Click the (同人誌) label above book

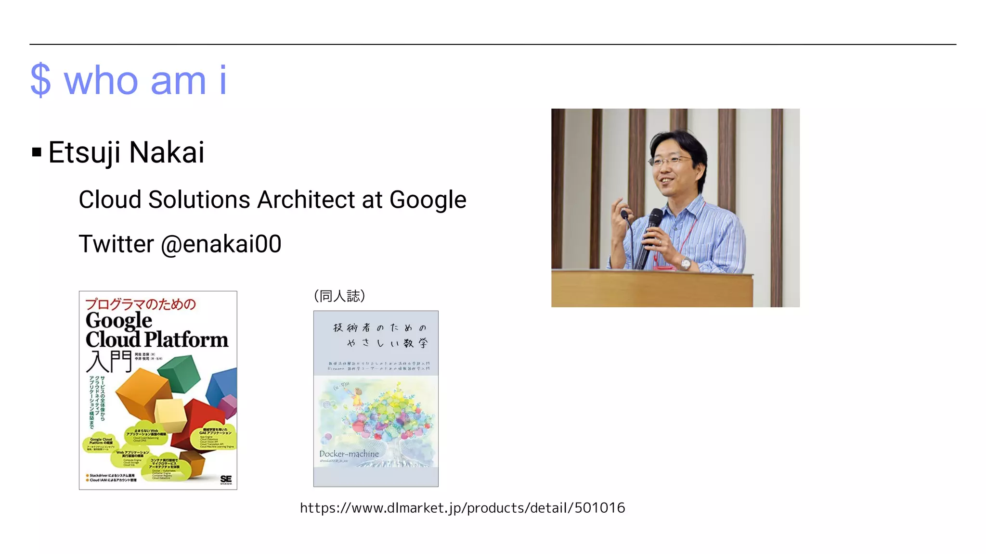(339, 296)
